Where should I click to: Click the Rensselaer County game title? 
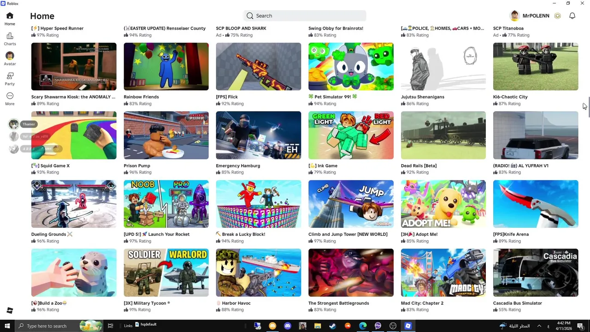(165, 28)
